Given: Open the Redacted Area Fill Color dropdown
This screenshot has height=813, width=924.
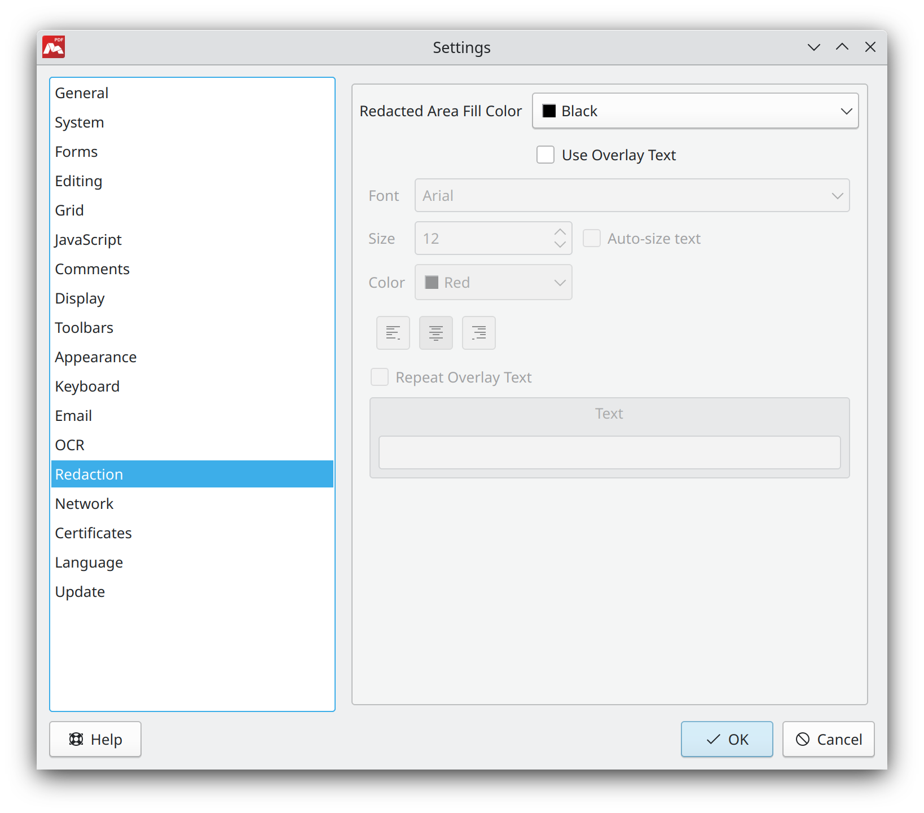Looking at the screenshot, I should click(x=696, y=111).
